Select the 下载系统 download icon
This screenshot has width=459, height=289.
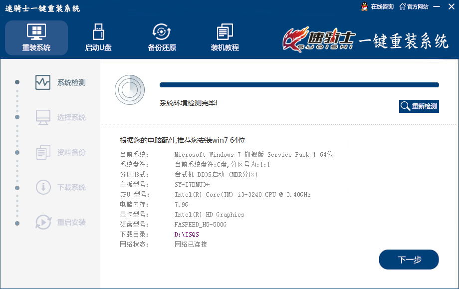click(x=43, y=187)
